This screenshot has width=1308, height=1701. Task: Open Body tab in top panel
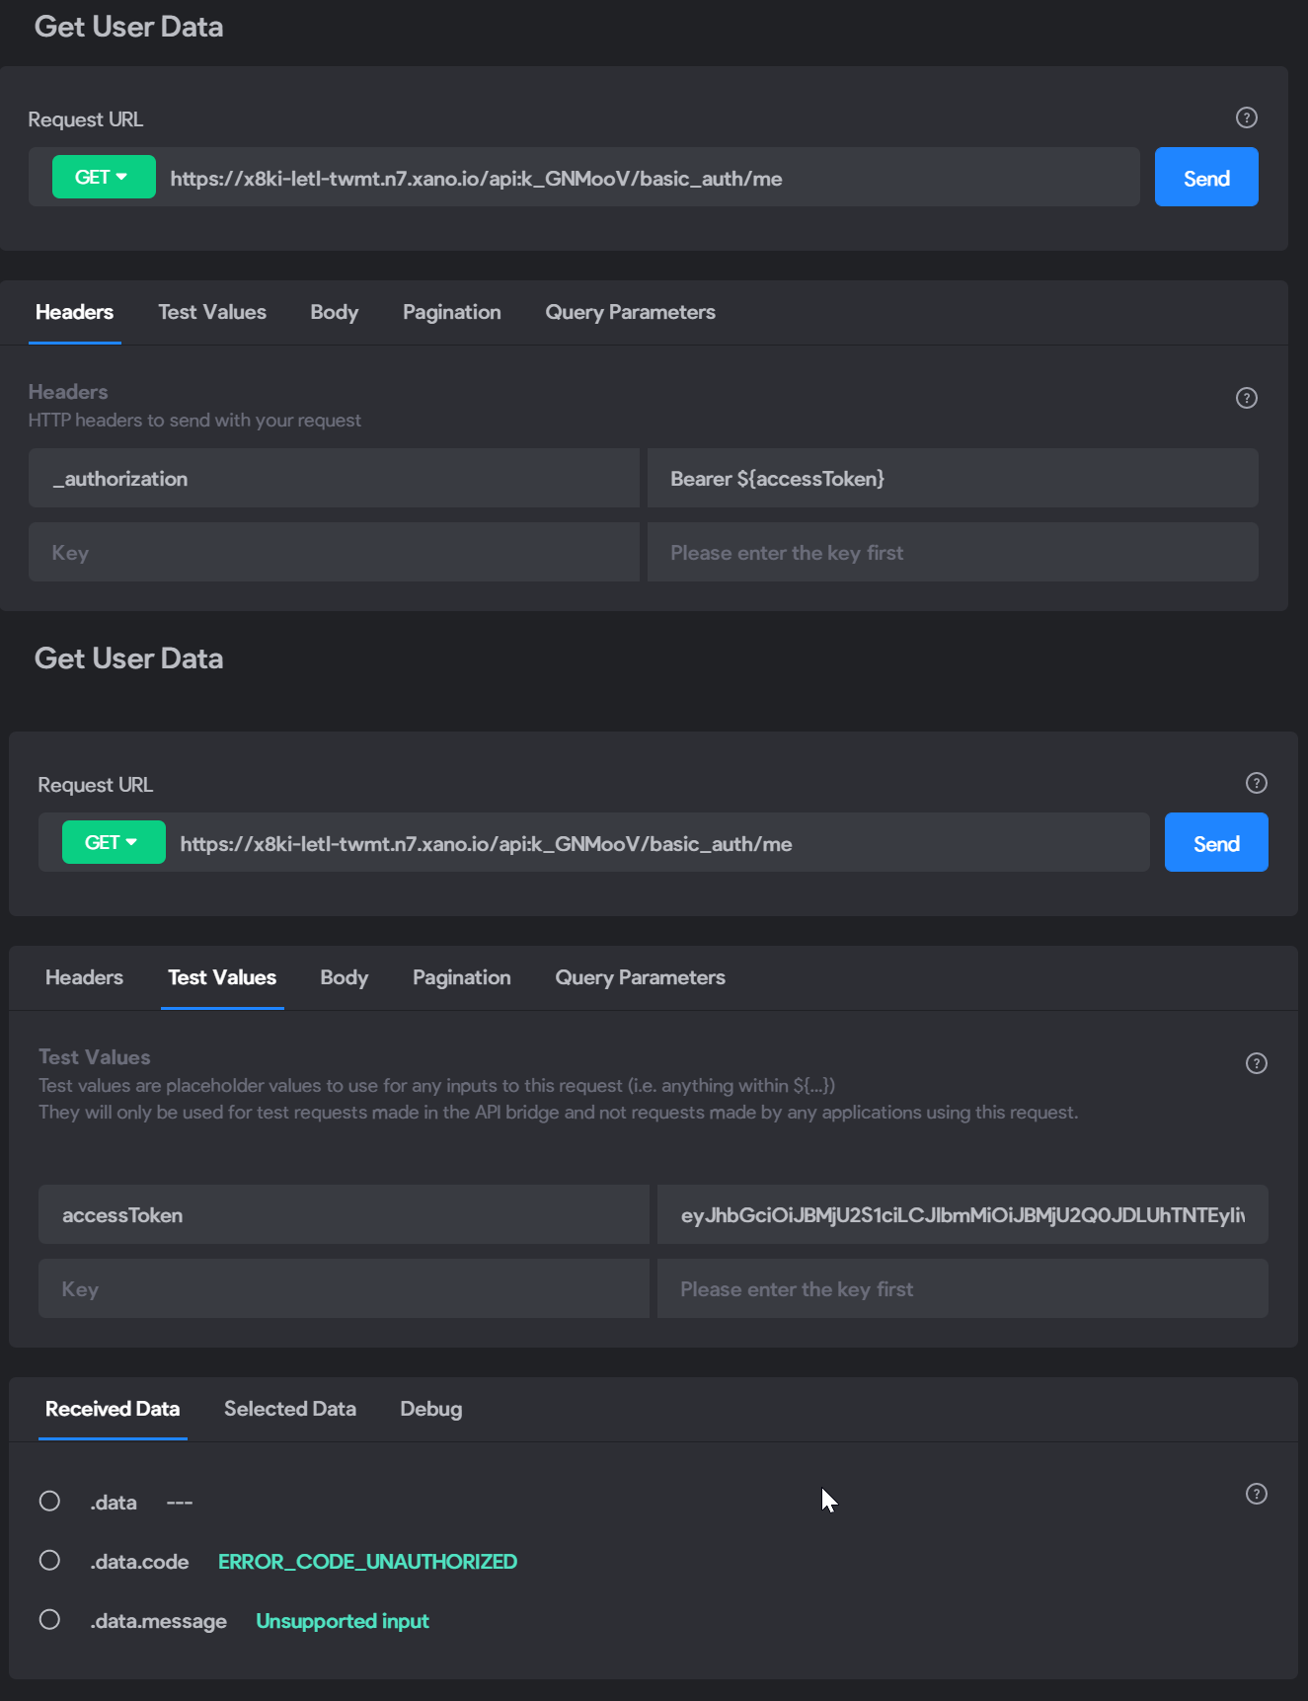click(x=335, y=312)
